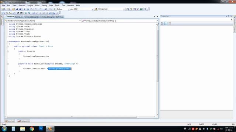Viewport: 236px width, 132px height.
Task: Switch to the Form1.cs [Design] tab
Action: (31, 17)
